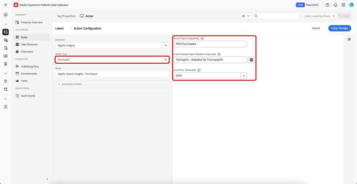Click the award ribbon icon in left rail
The height and width of the screenshot is (184, 357).
(6, 64)
